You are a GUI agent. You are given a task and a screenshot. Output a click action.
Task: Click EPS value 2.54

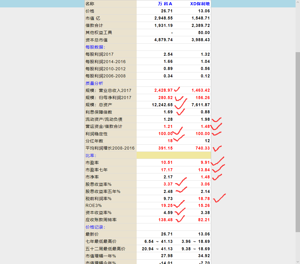[x=168, y=54]
